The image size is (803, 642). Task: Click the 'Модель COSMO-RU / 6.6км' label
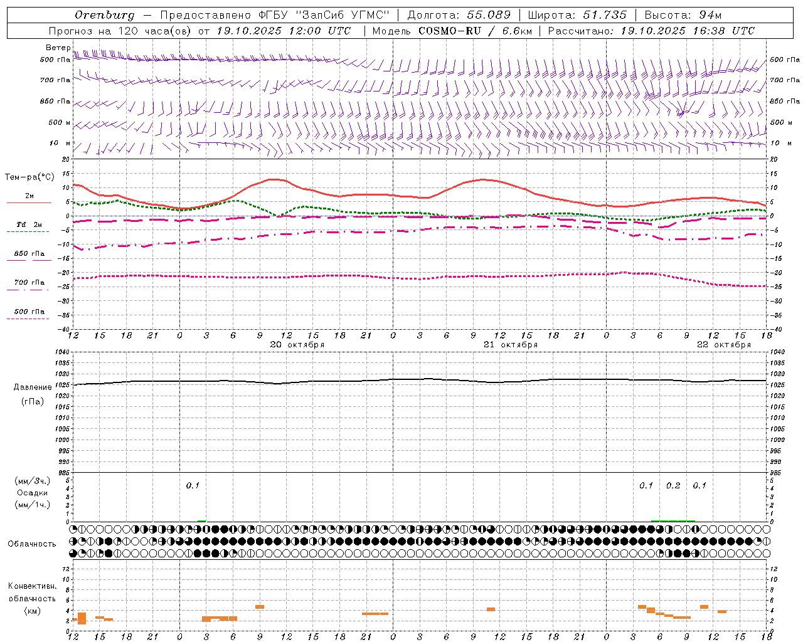tap(452, 31)
